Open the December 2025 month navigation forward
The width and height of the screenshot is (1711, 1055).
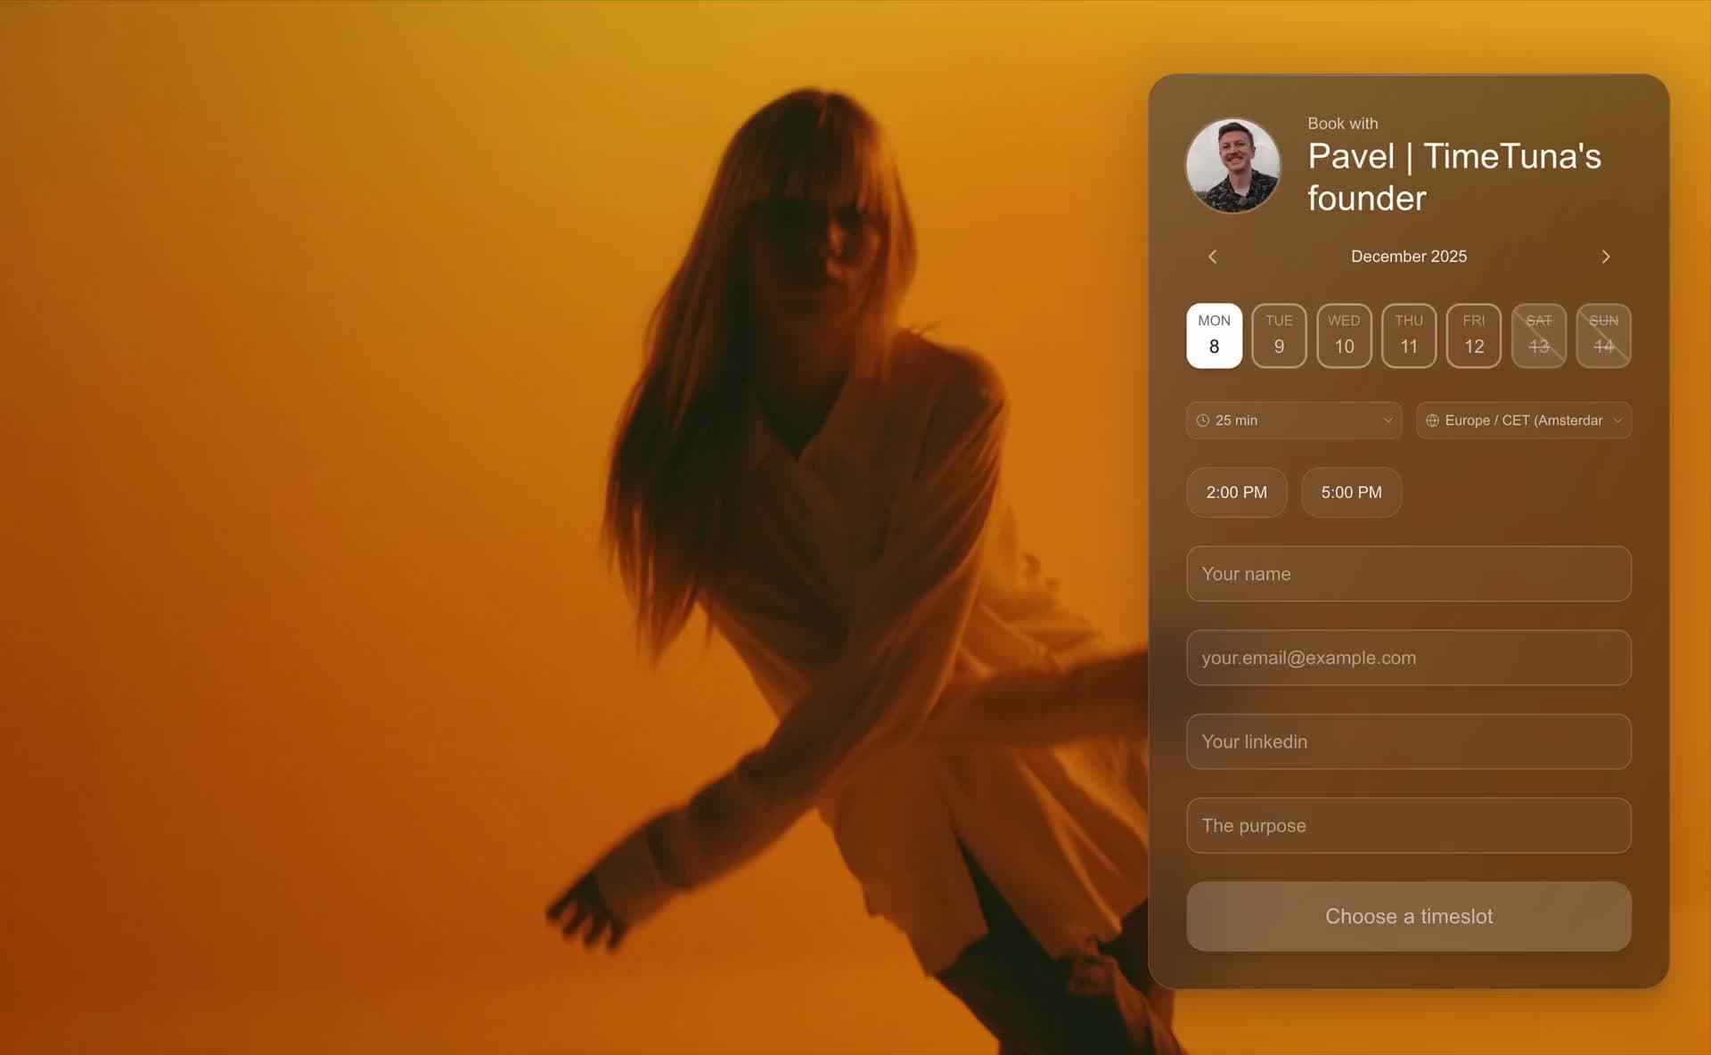[1606, 256]
